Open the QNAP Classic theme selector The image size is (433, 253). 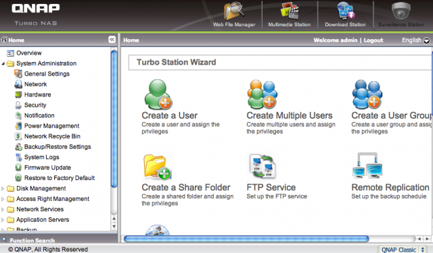point(402,250)
